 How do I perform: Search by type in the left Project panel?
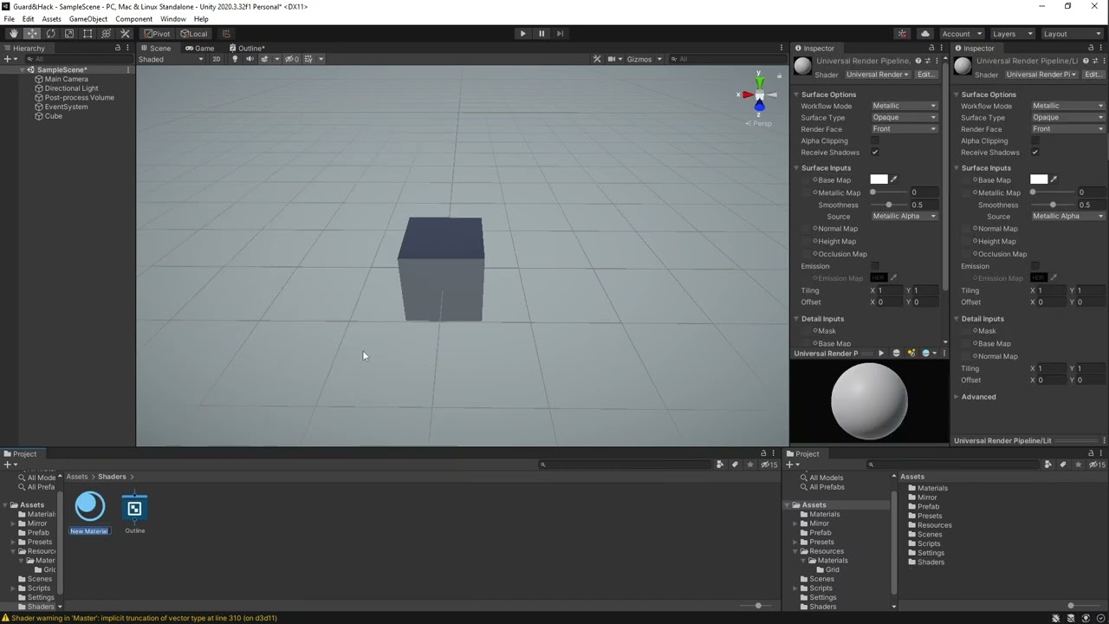(x=720, y=465)
